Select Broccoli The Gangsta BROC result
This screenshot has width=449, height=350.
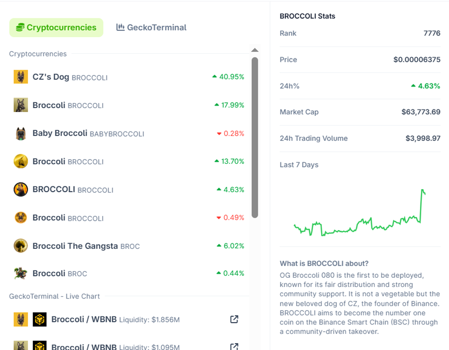86,246
